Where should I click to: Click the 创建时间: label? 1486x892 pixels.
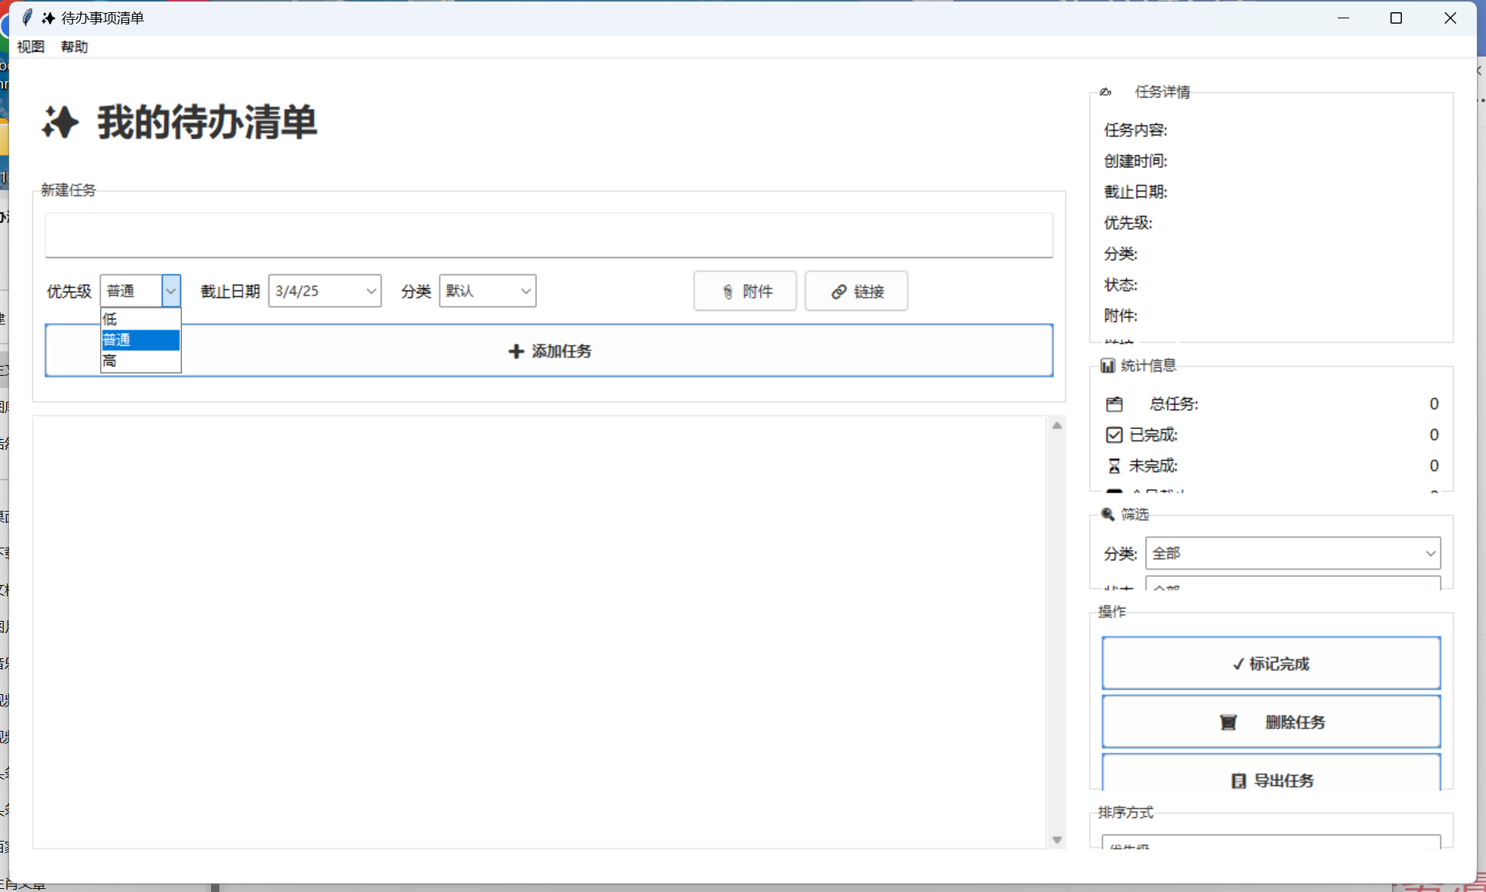pos(1135,161)
